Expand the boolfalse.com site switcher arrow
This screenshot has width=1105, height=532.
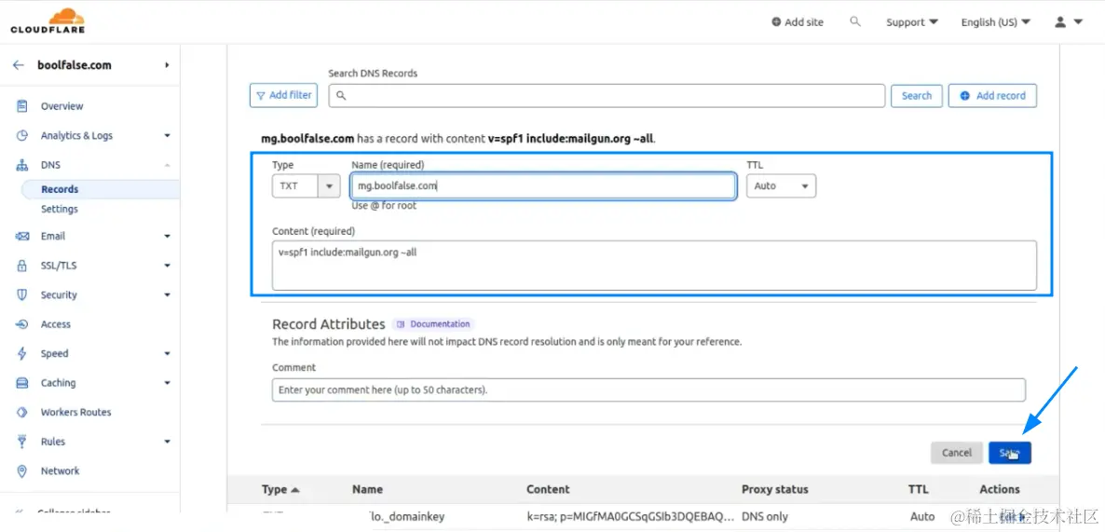point(167,65)
